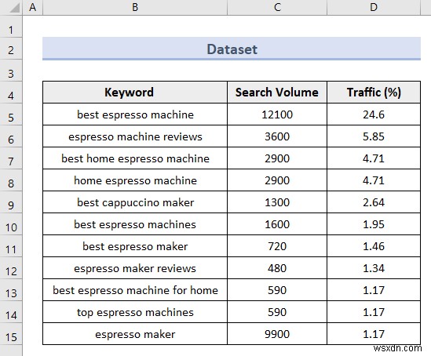Select row 12 header
The image size is (431, 356).
pos(11,268)
